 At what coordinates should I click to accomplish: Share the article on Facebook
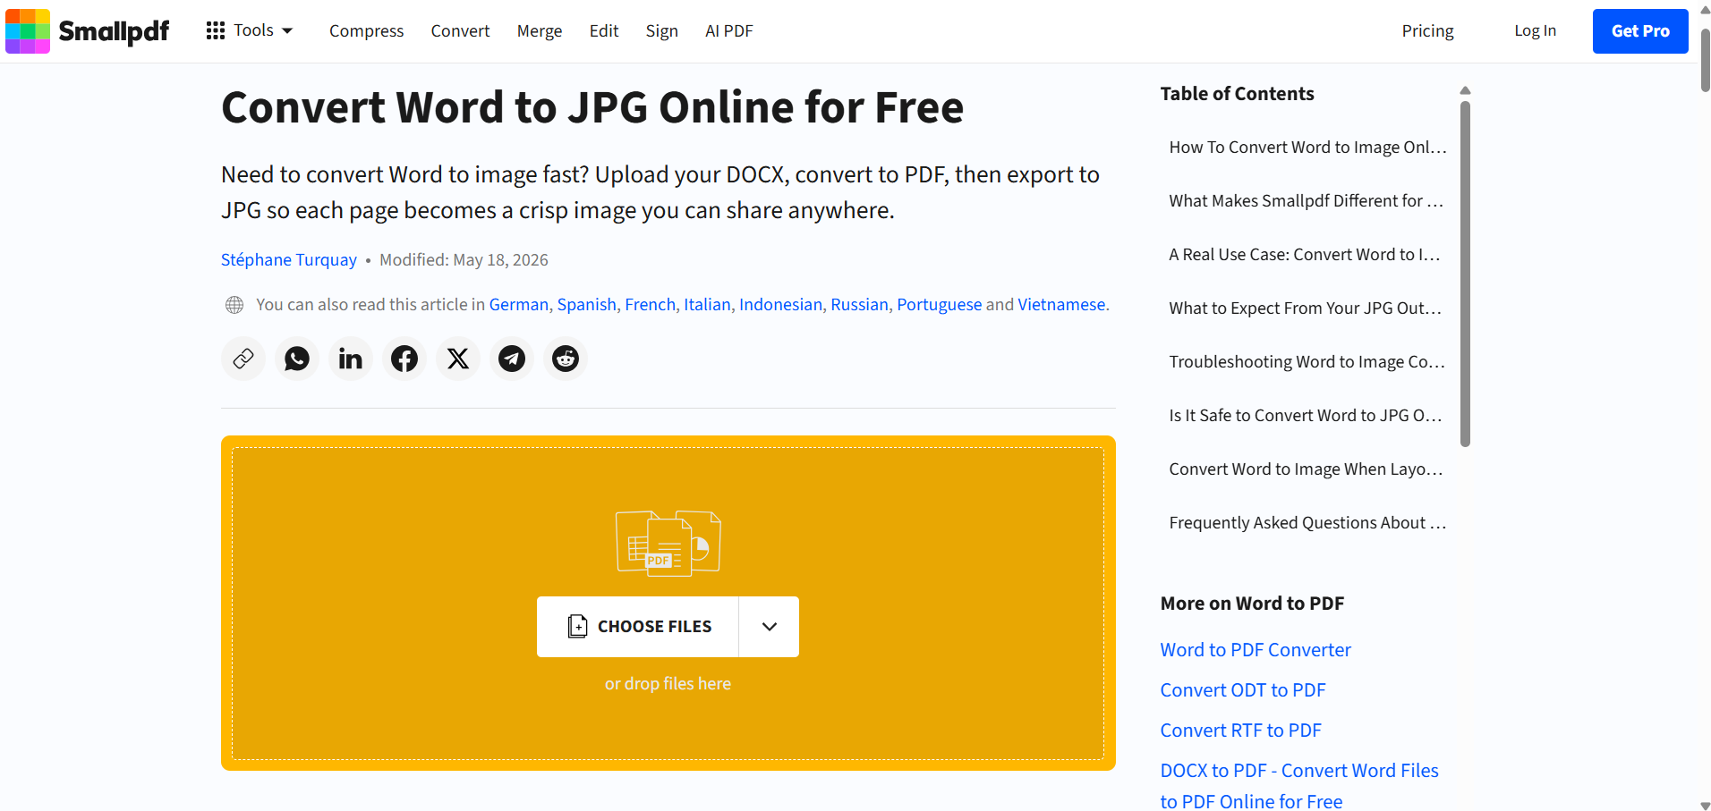[404, 359]
